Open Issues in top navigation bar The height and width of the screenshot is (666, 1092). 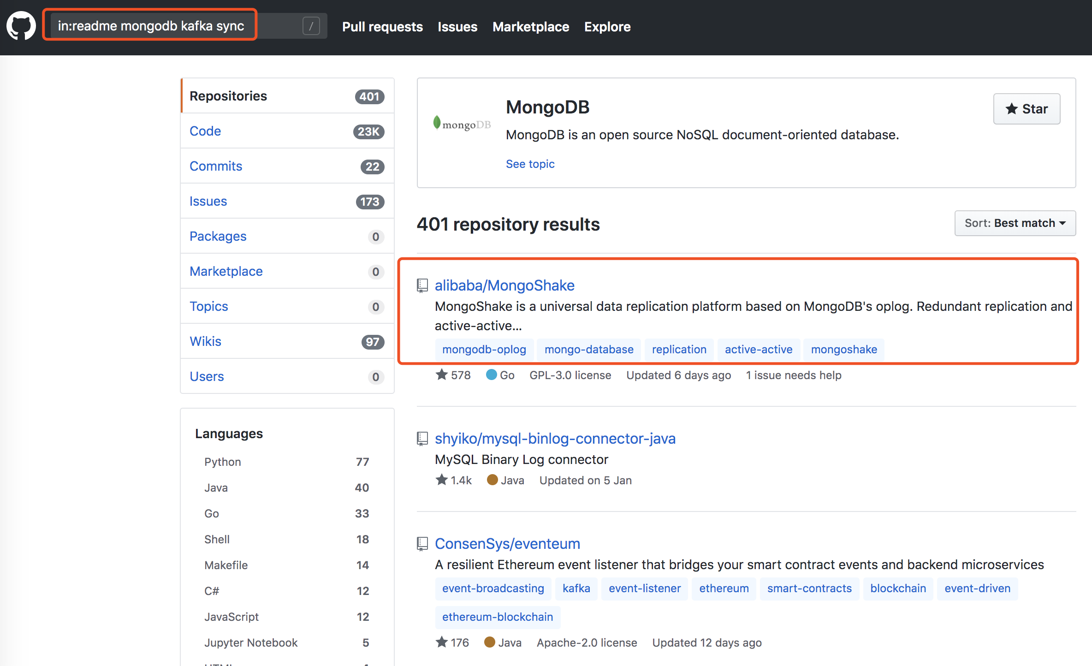[x=457, y=27]
